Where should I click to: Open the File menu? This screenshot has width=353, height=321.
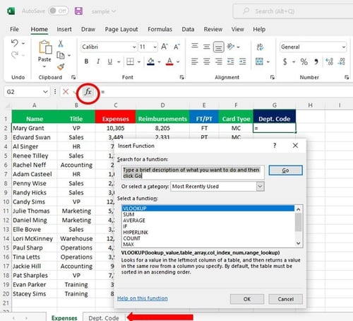tap(14, 29)
